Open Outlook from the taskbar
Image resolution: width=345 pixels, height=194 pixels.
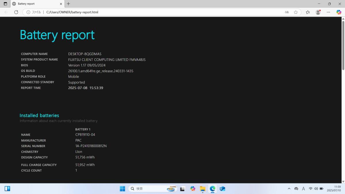(222, 189)
